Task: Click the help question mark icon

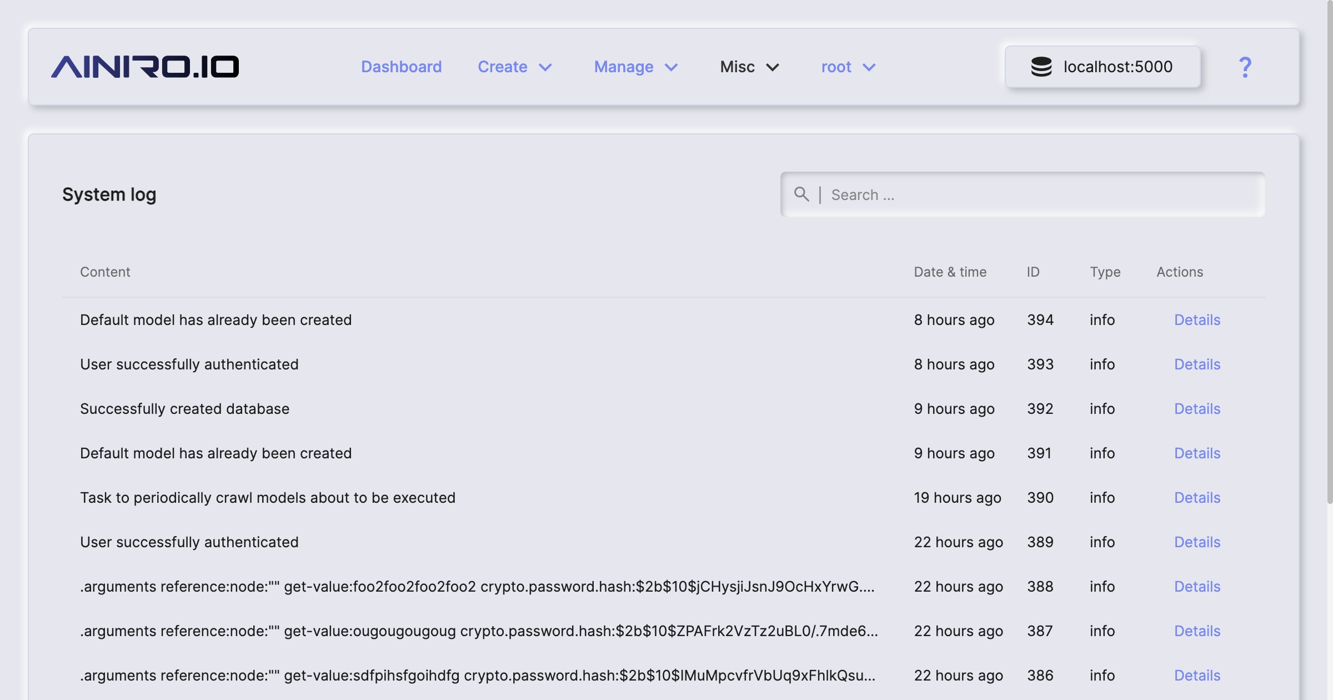Action: click(1245, 67)
